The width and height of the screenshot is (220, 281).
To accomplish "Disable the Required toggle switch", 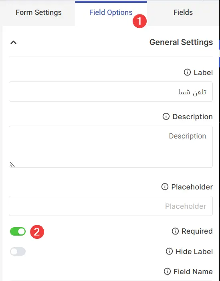I will [18, 231].
